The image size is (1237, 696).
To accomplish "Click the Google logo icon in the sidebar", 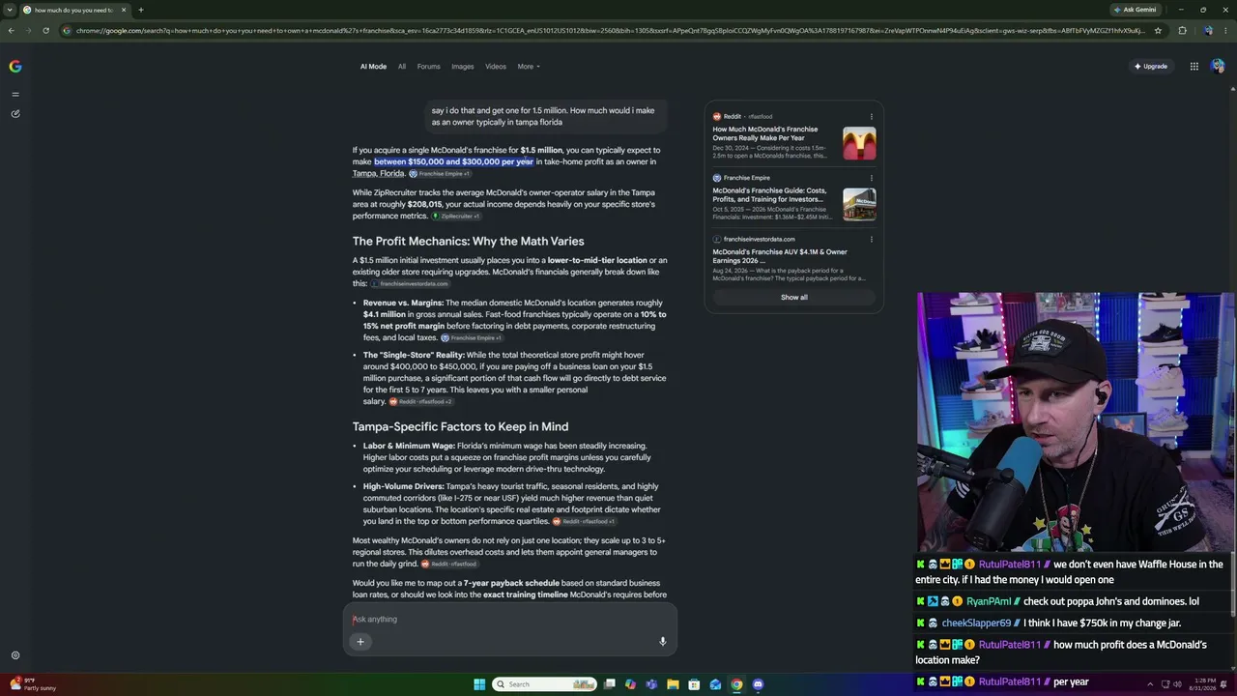I will click(15, 67).
